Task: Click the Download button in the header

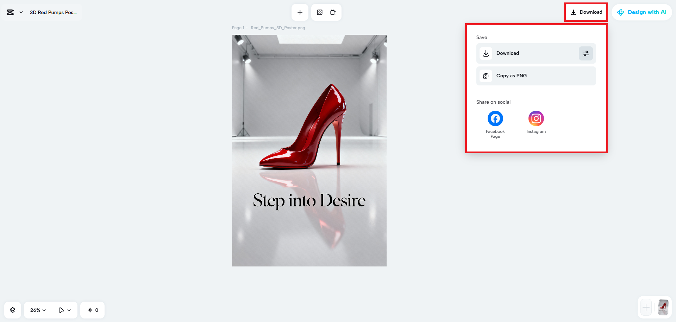Action: [586, 12]
